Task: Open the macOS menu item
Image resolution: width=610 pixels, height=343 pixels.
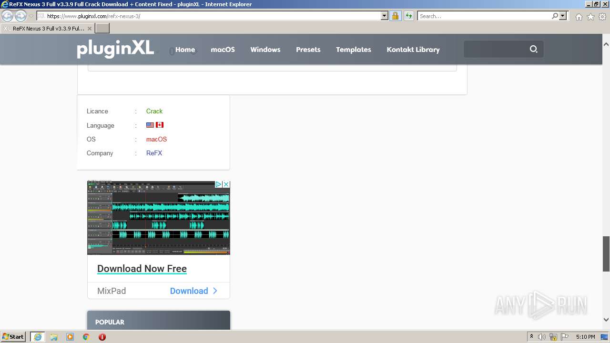Action: point(223,50)
